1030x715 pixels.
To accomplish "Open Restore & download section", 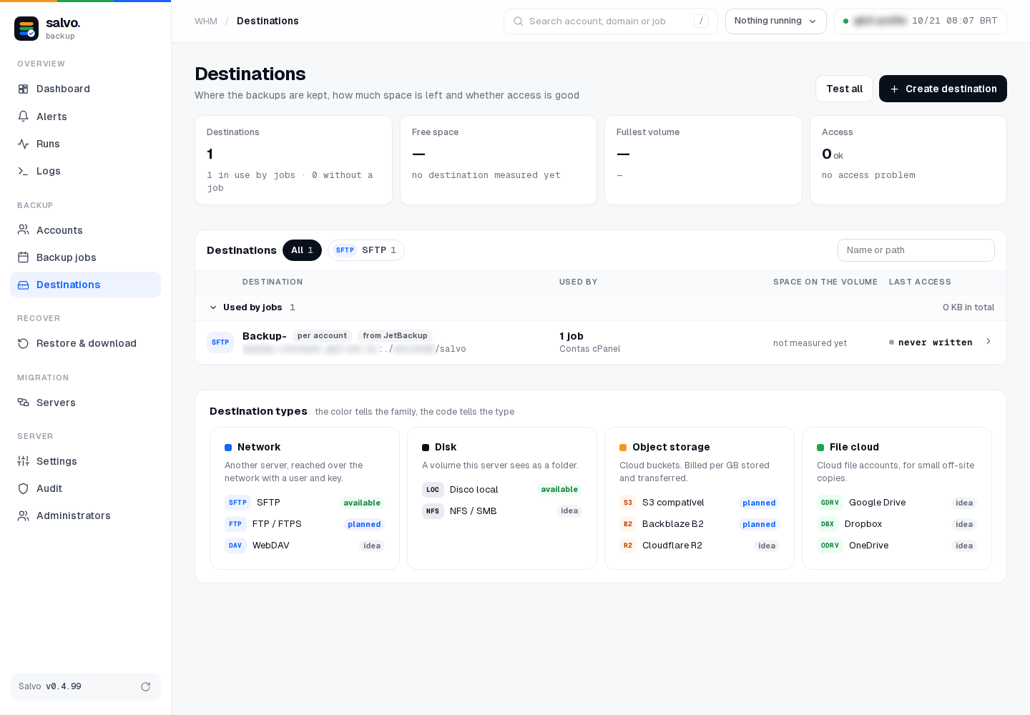I will click(85, 343).
